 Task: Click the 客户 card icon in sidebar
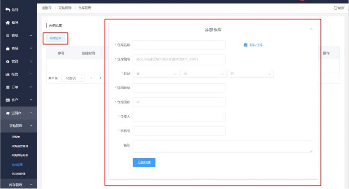point(7,100)
